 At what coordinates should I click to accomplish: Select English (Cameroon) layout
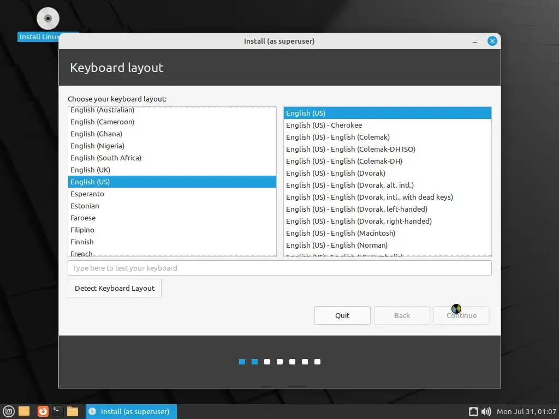coord(172,122)
